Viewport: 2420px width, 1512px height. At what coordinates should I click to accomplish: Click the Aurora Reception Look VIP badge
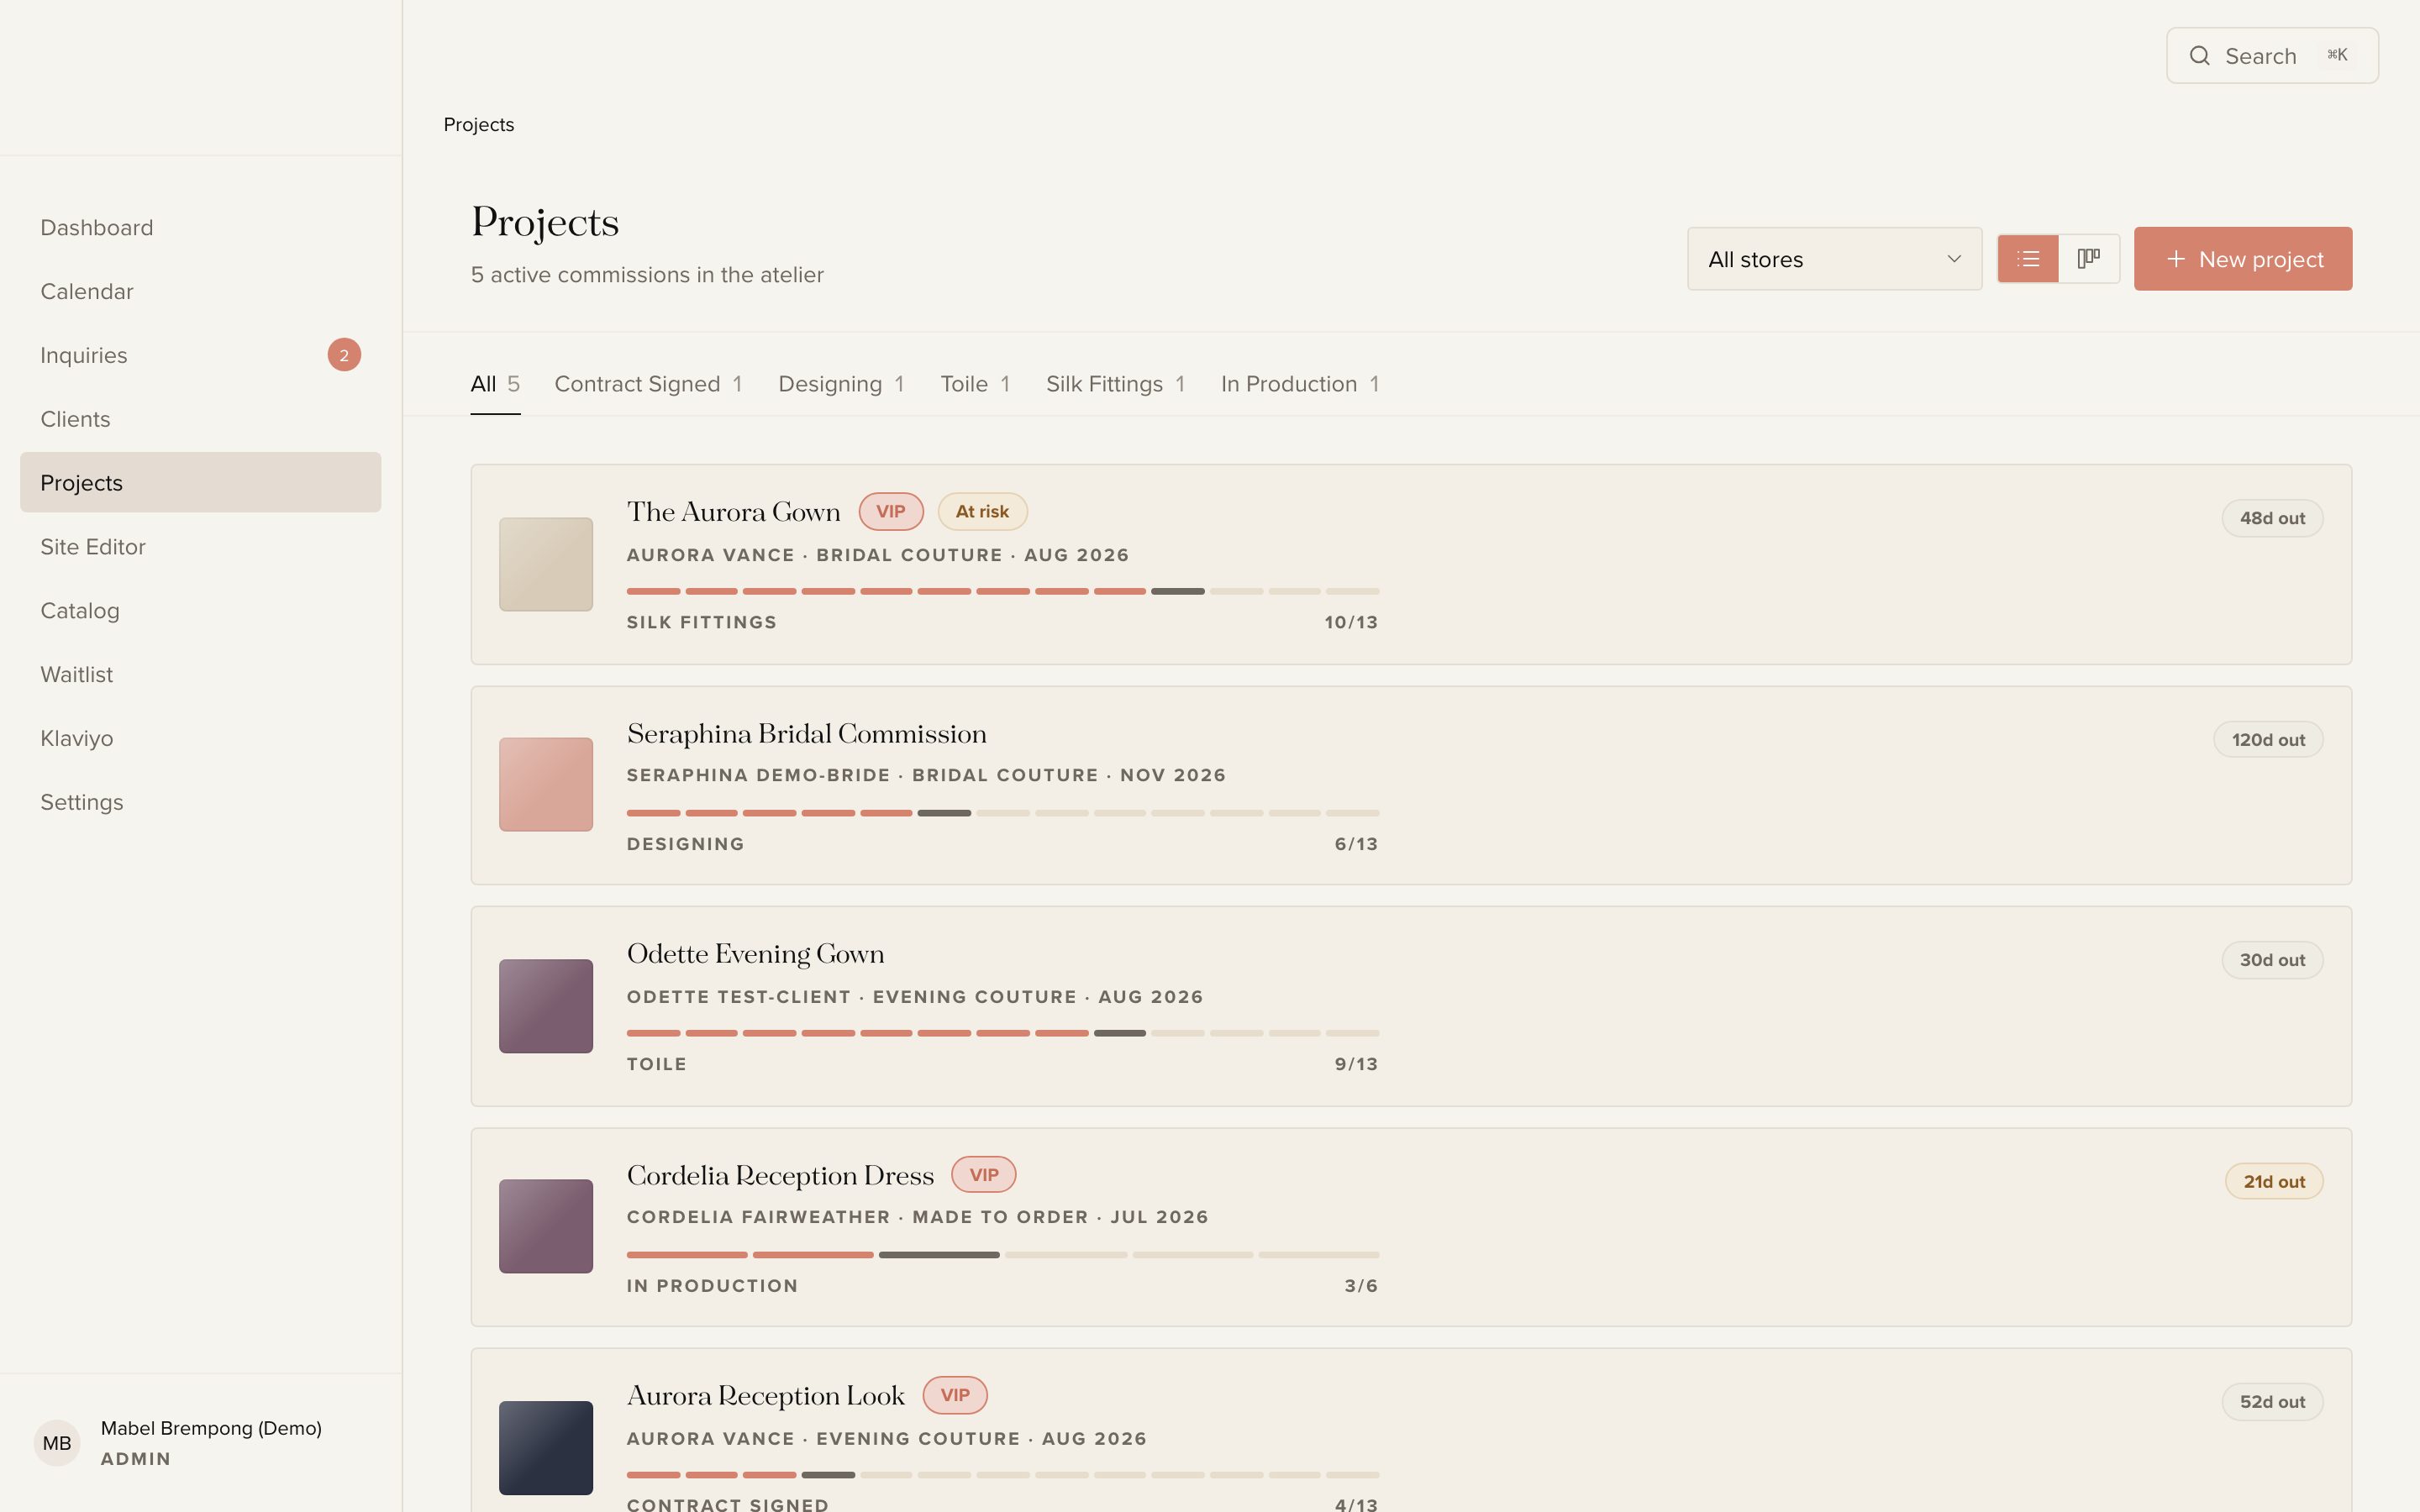[955, 1396]
